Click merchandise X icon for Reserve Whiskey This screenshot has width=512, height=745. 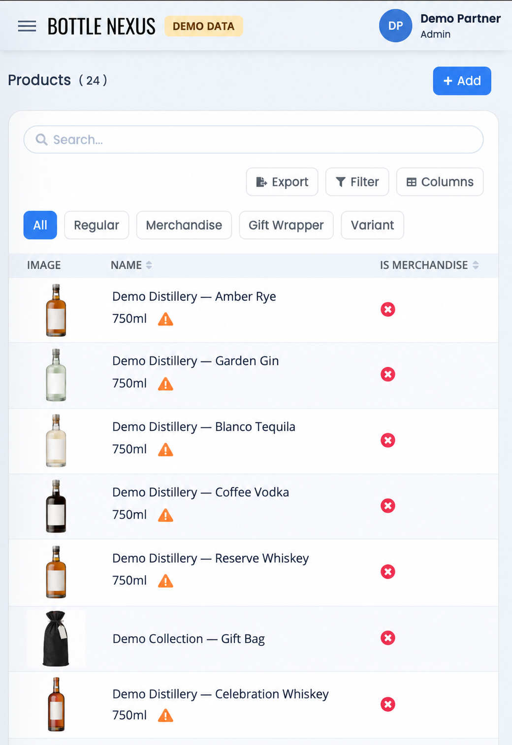[x=388, y=572]
